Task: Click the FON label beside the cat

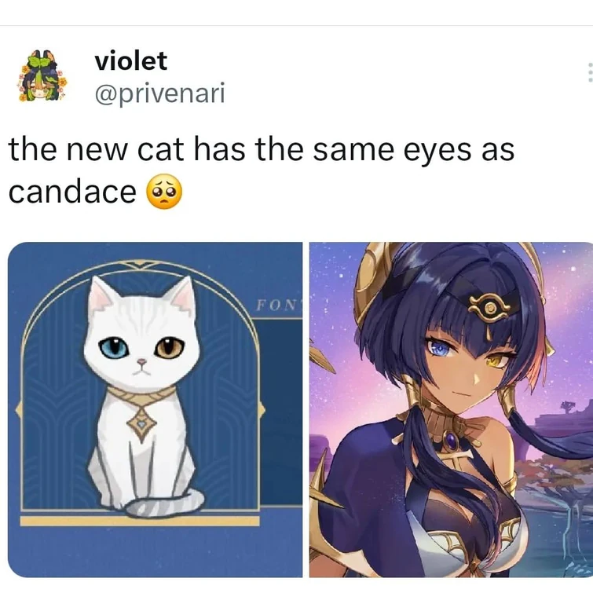Action: pyautogui.click(x=278, y=305)
